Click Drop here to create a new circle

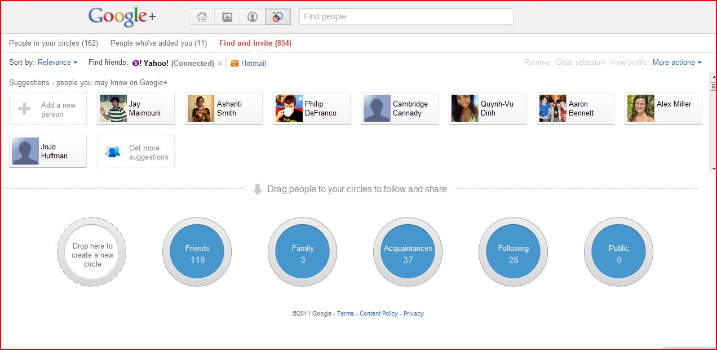tap(92, 252)
